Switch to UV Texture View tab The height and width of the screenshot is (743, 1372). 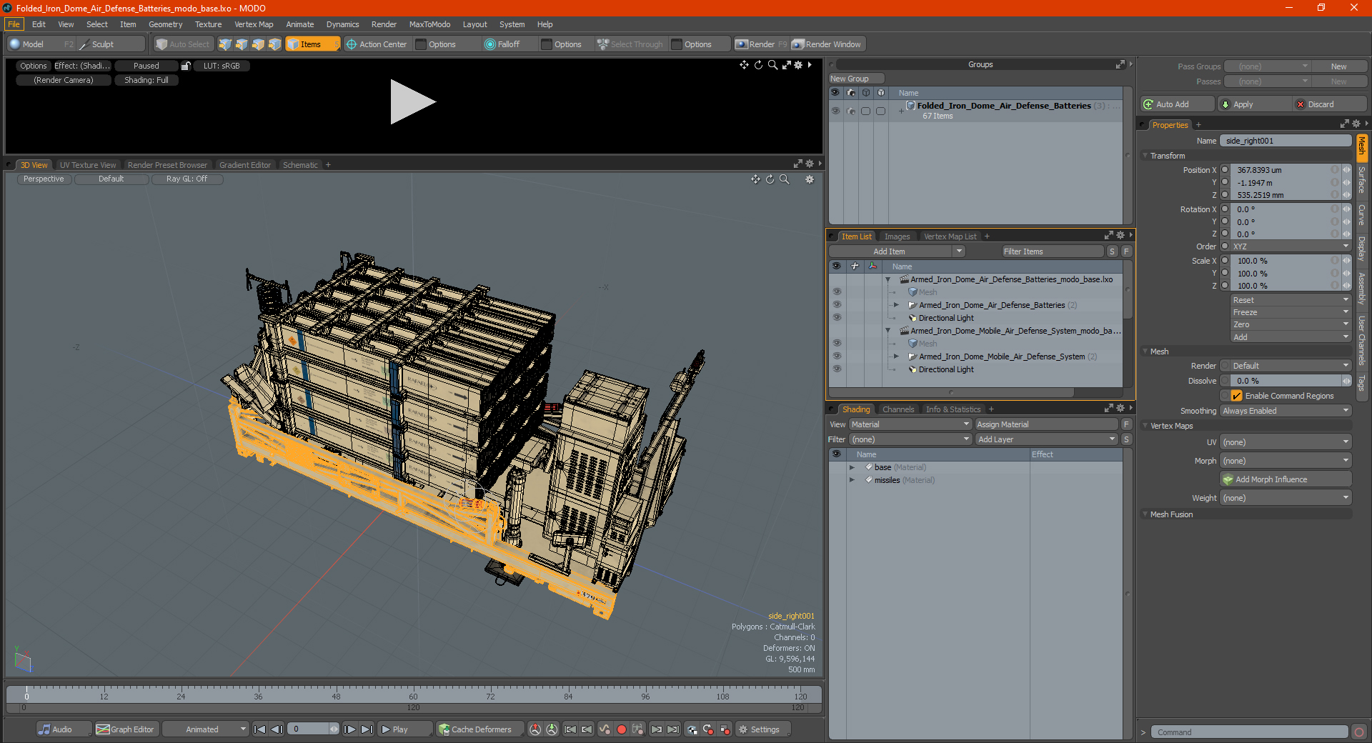tap(88, 165)
